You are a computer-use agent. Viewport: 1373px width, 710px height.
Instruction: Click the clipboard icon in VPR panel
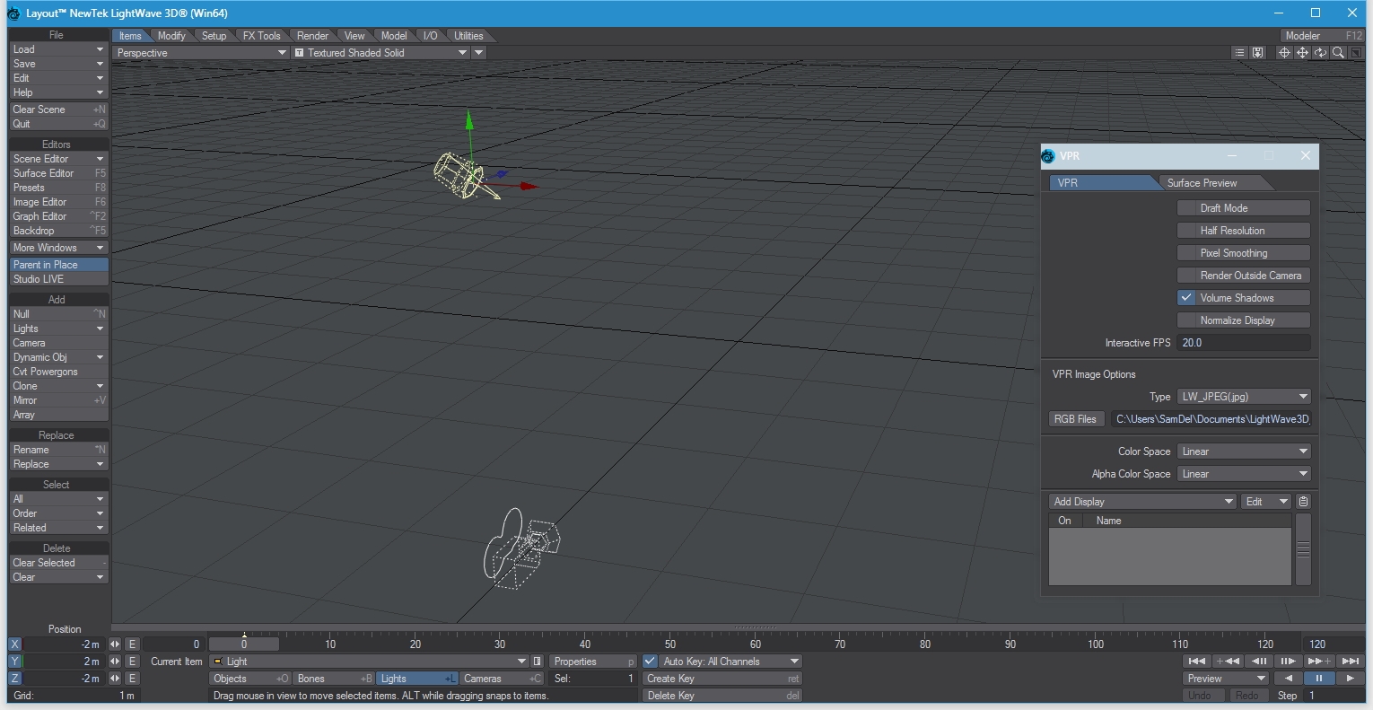coord(1303,502)
